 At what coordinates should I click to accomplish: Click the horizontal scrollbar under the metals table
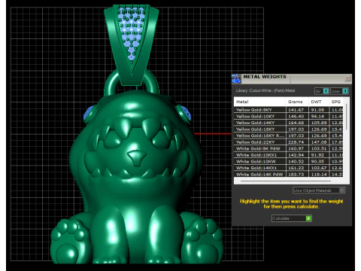(286, 181)
